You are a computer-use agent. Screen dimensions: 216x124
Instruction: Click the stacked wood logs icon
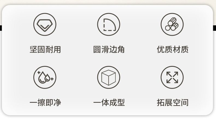coord(172,25)
